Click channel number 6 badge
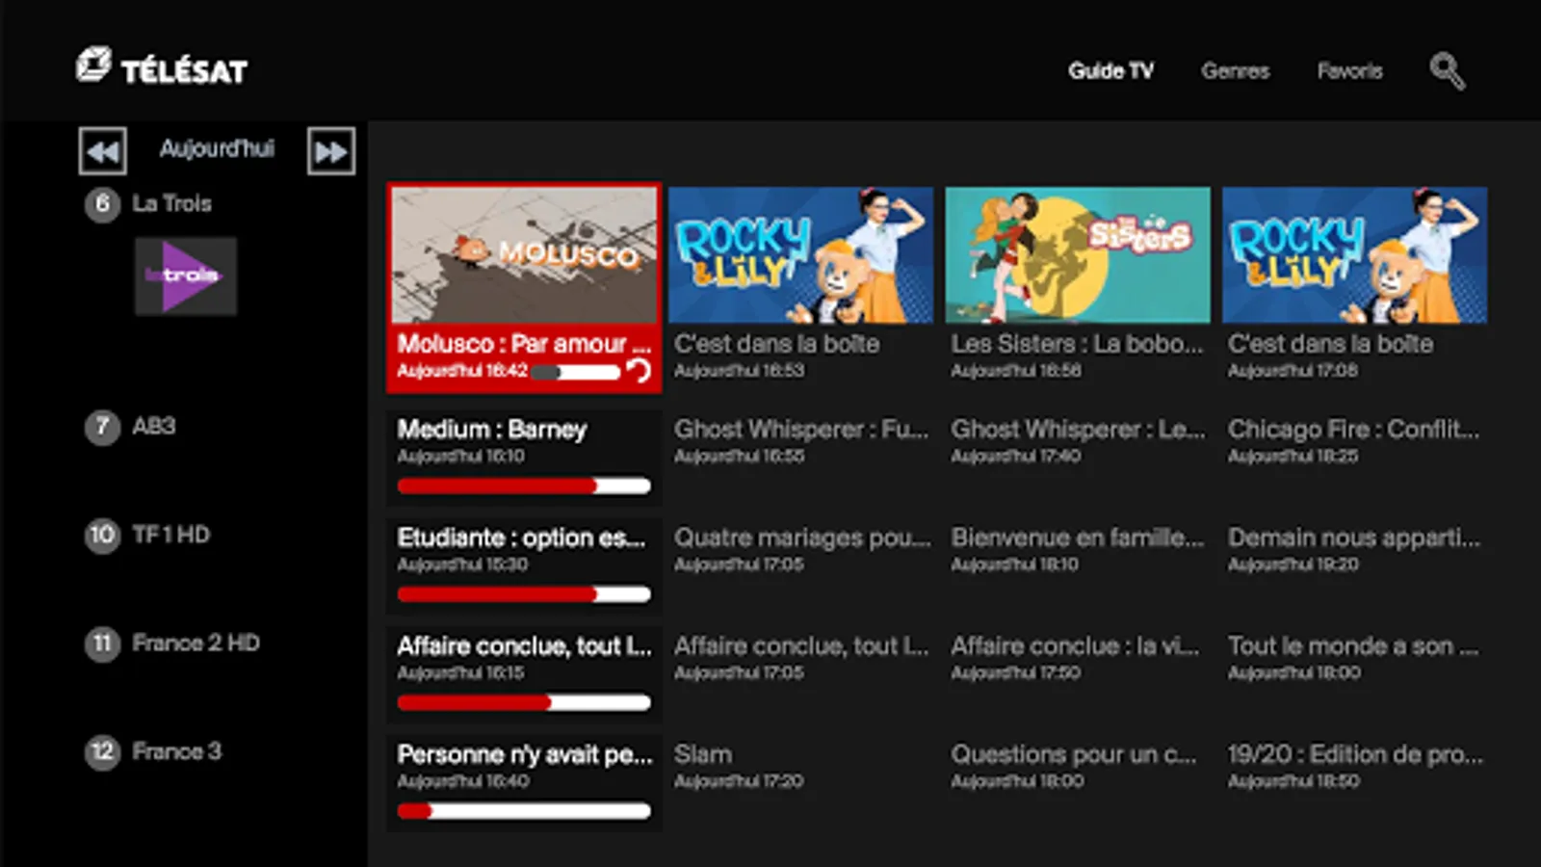 click(102, 204)
